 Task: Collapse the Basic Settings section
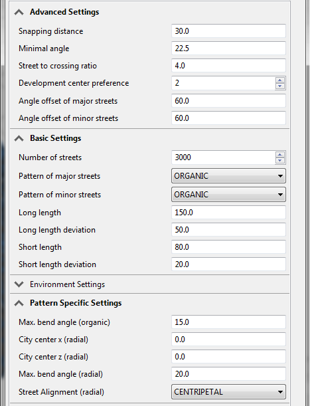19,138
